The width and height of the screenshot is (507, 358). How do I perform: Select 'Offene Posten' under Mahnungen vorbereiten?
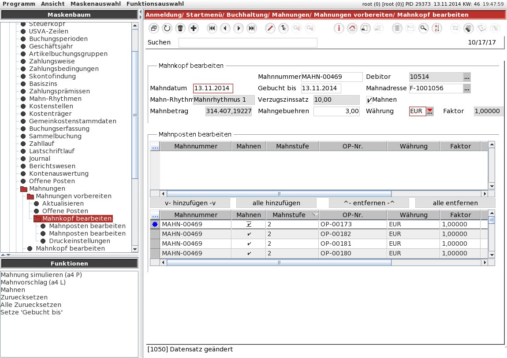65,211
